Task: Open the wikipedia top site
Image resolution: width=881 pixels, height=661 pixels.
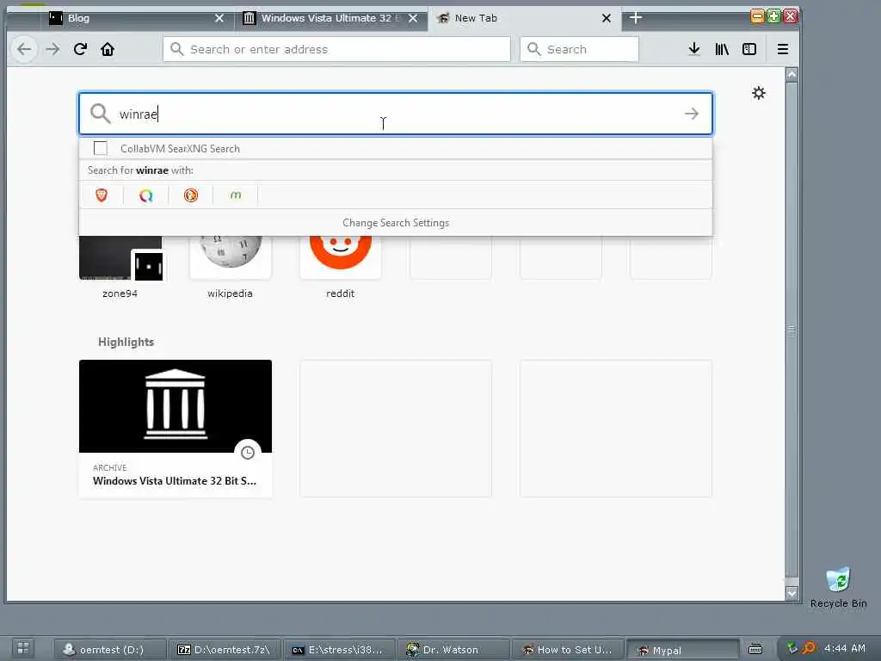Action: [231, 267]
